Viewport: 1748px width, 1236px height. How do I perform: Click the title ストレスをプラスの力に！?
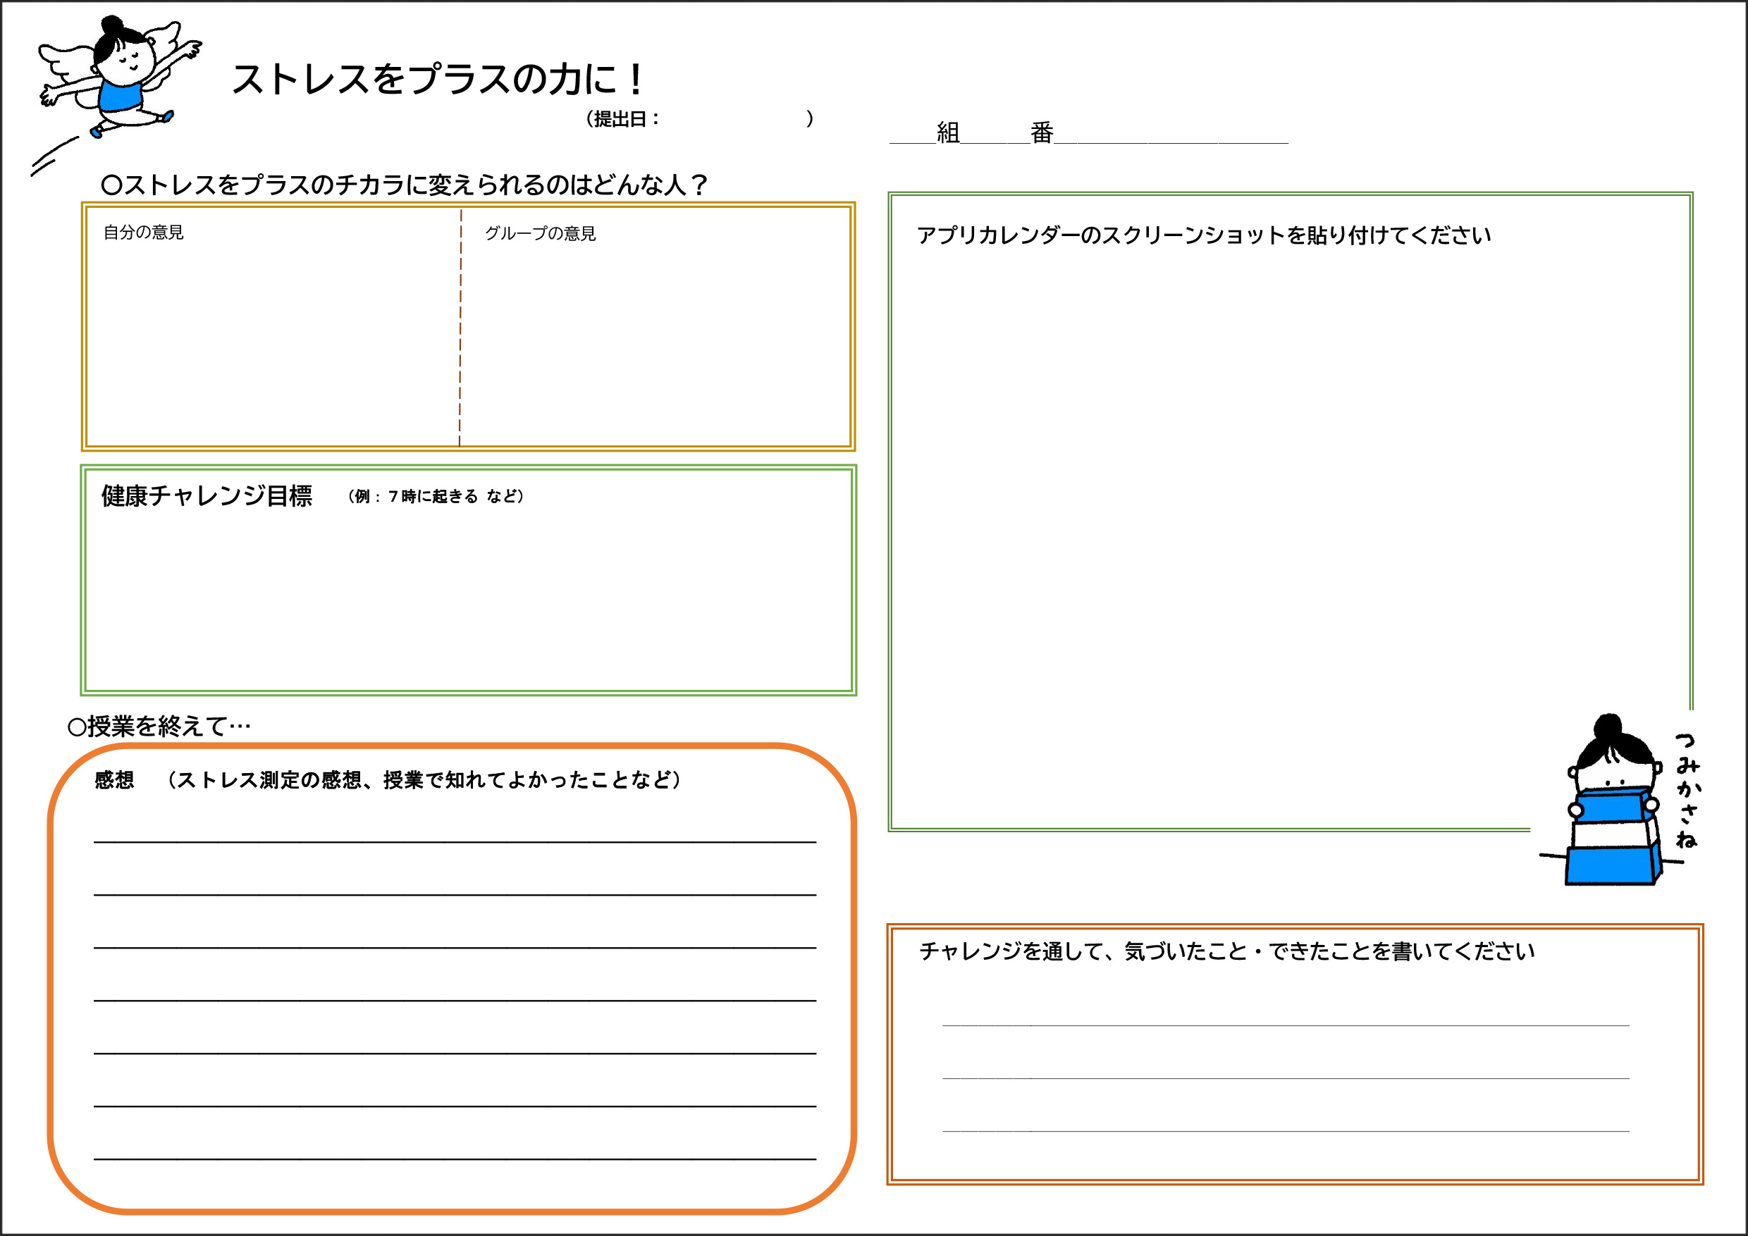pyautogui.click(x=439, y=79)
